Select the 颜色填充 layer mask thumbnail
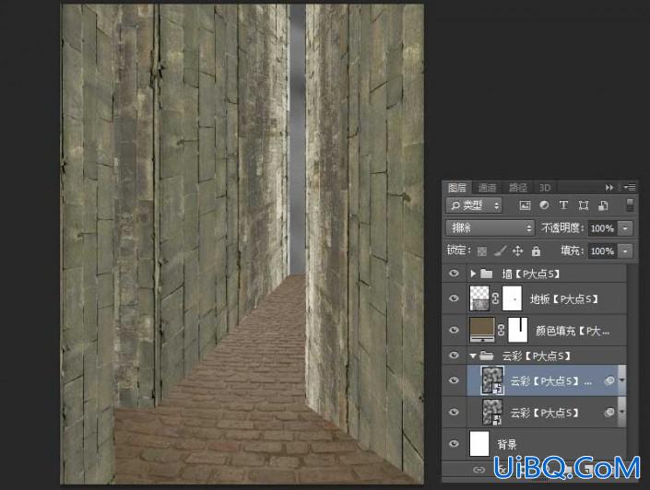 518,330
